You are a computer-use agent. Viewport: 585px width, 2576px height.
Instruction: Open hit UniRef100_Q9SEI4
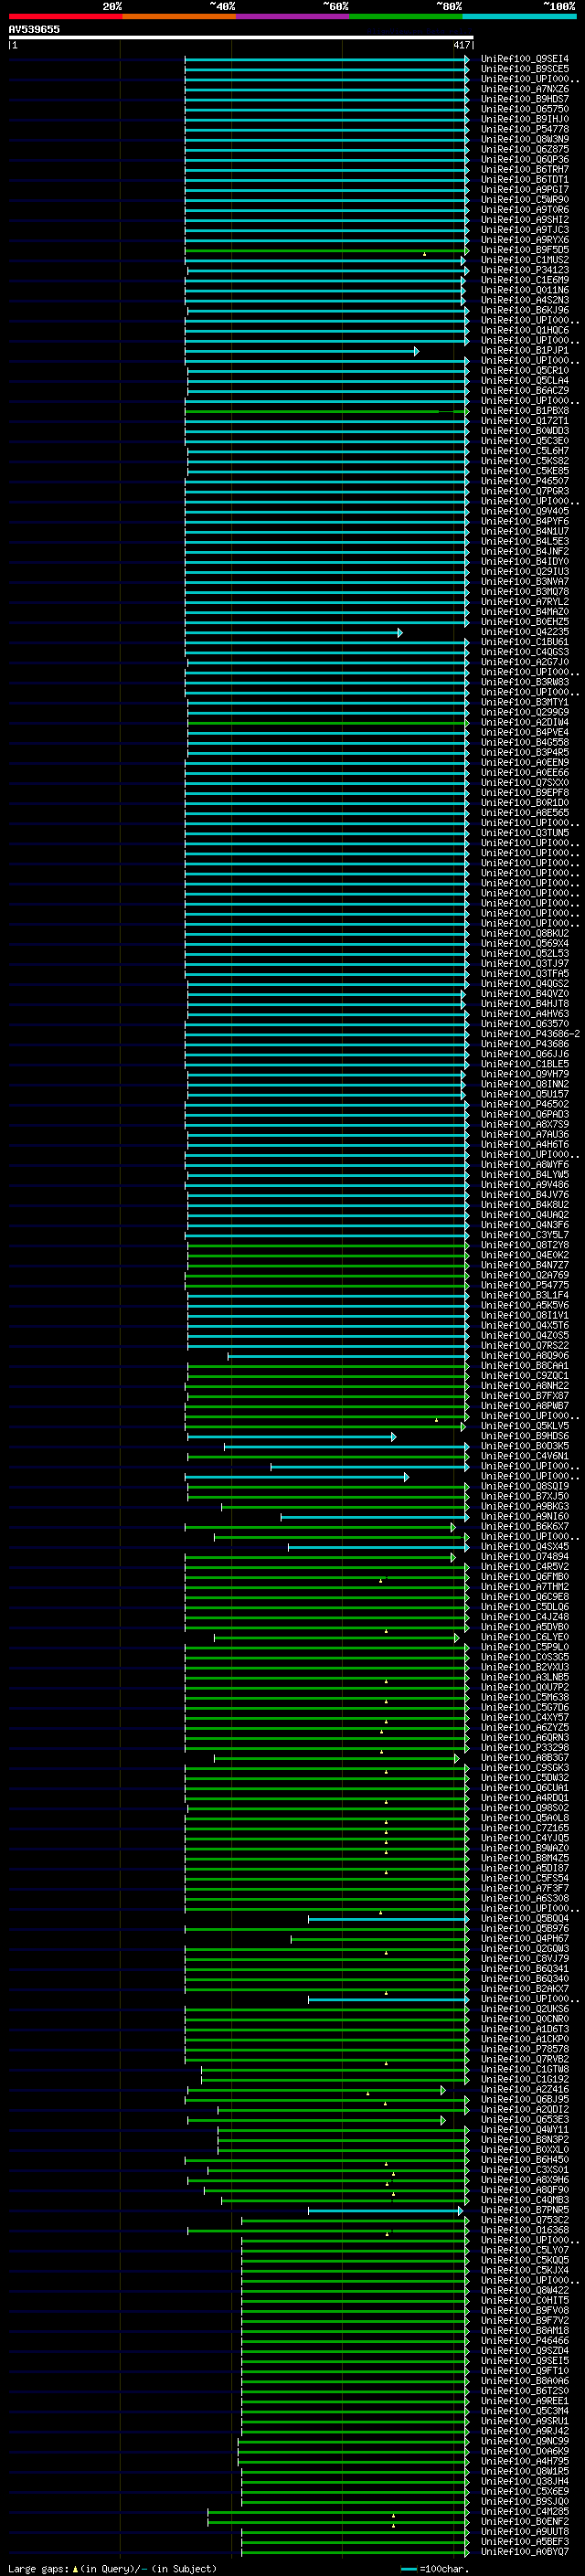tap(524, 59)
